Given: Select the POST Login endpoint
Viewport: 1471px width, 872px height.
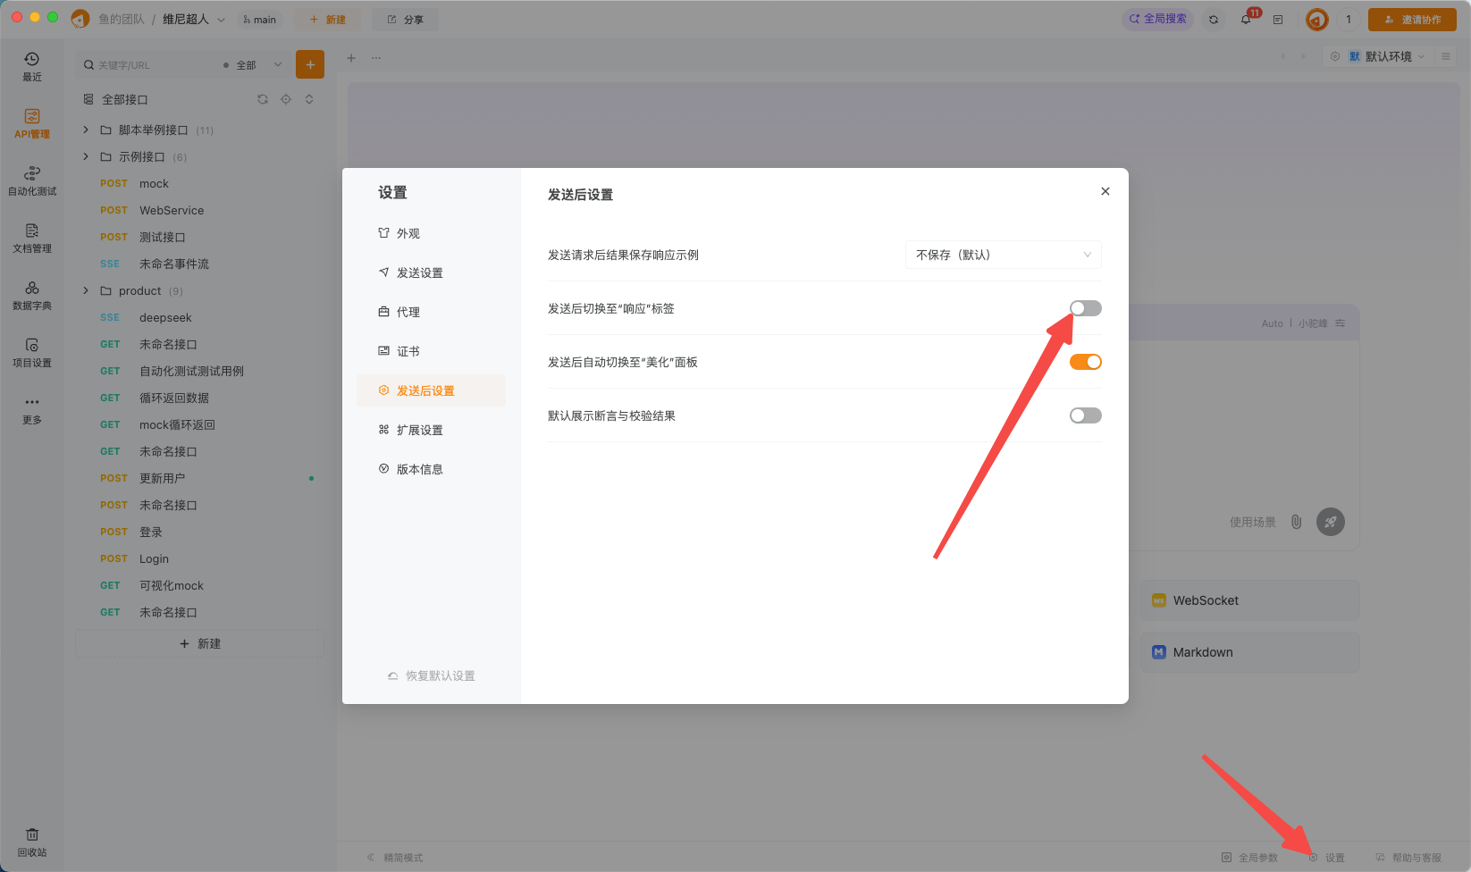Looking at the screenshot, I should click(x=154, y=558).
